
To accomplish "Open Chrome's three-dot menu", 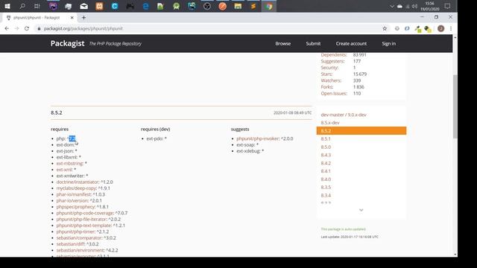I will 451,28.
